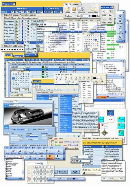This screenshot has width=130, height=187.
Task: Click the Black color swatch in gray toolbar
Action: 94,16
